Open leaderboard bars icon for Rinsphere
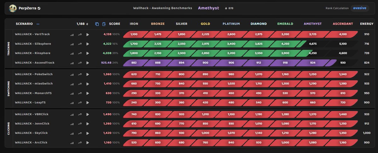The width and height of the screenshot is (378, 153). pos(72,53)
